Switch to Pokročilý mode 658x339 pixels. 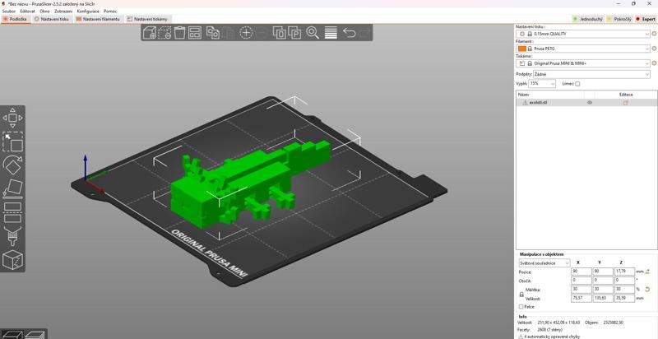point(619,19)
